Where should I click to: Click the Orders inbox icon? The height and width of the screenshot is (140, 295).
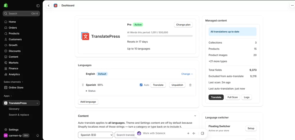pos(6,28)
